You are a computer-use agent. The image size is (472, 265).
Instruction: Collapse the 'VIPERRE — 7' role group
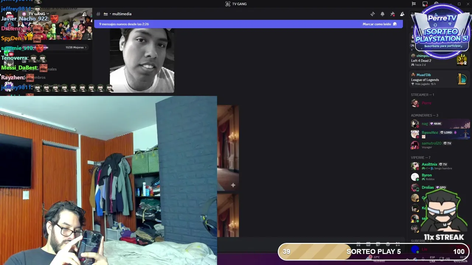coord(420,158)
